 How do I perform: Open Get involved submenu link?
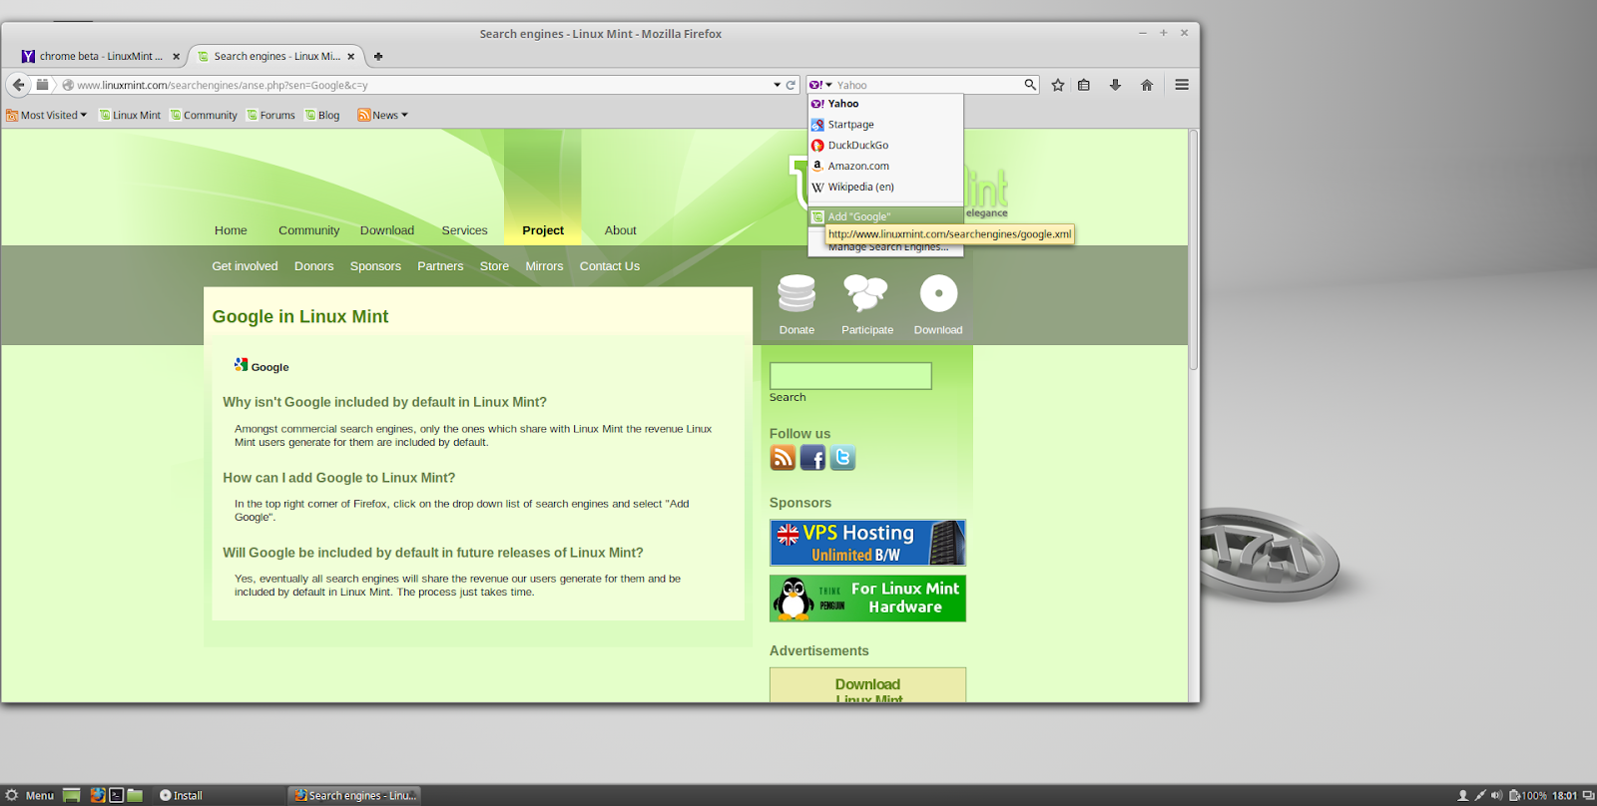tap(245, 266)
